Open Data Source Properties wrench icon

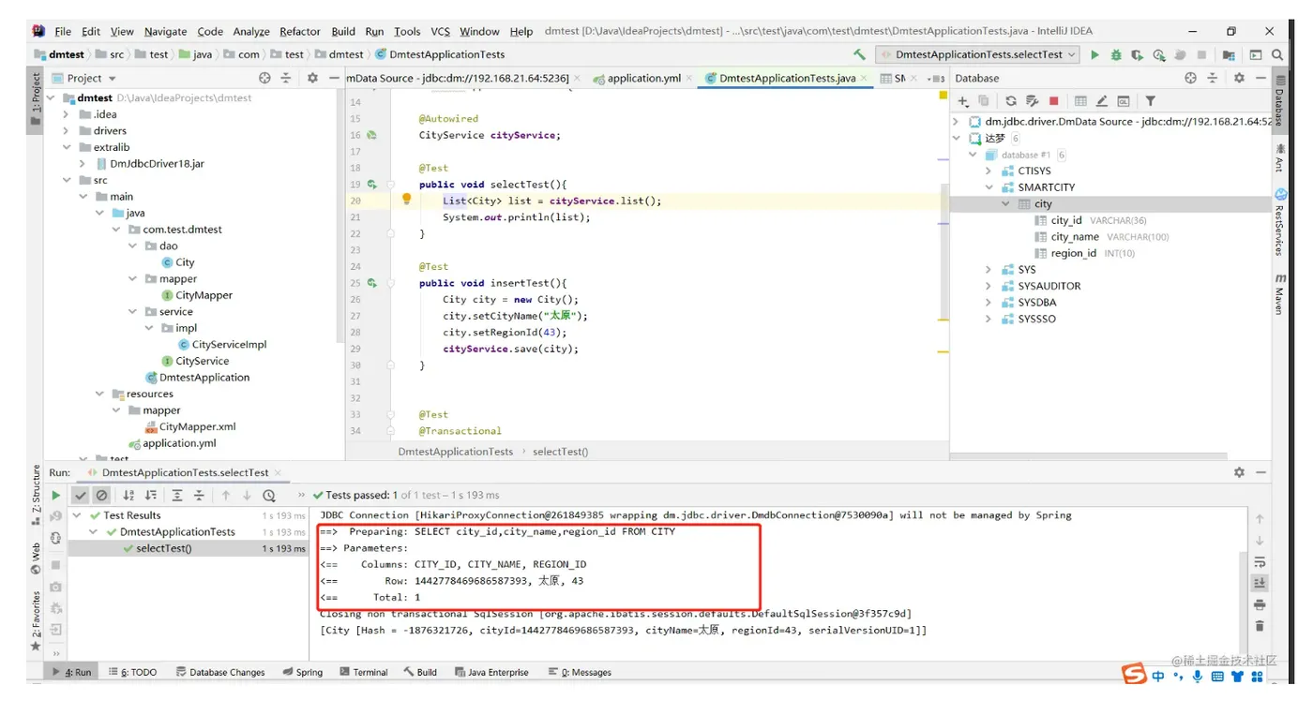tap(1033, 101)
